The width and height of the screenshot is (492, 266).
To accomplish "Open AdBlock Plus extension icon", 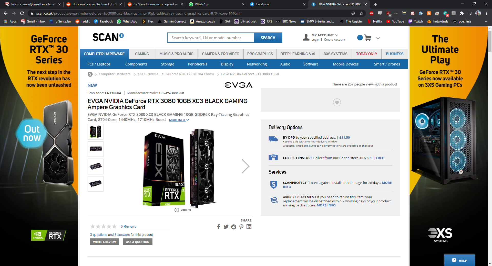I will point(372,13).
